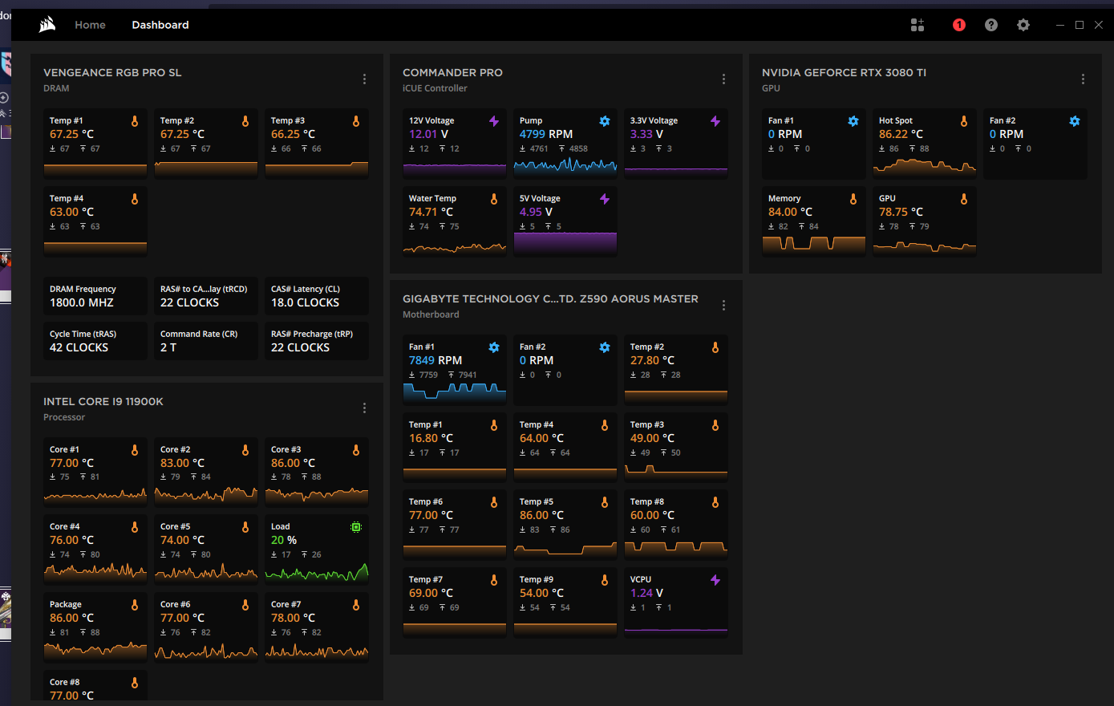Open Commander Pro options menu

point(723,79)
